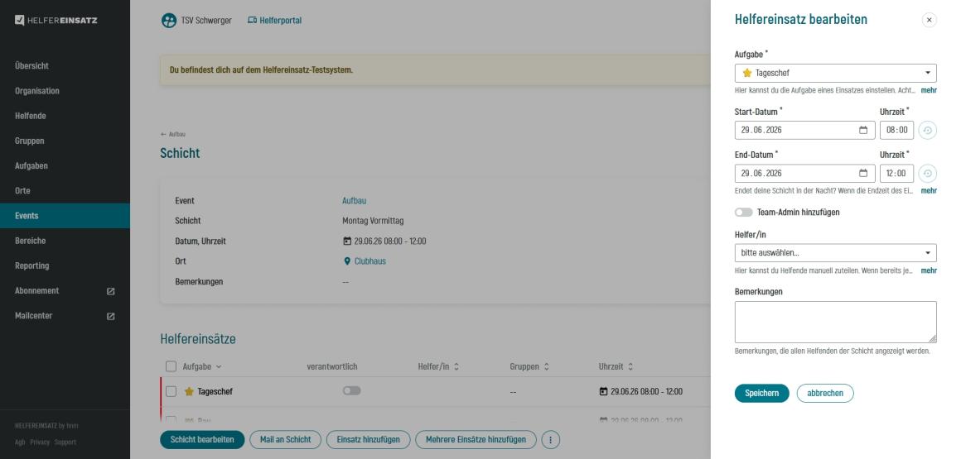Click the reset time icon beside end Uhrzeit
This screenshot has width=961, height=459.
[x=929, y=174]
